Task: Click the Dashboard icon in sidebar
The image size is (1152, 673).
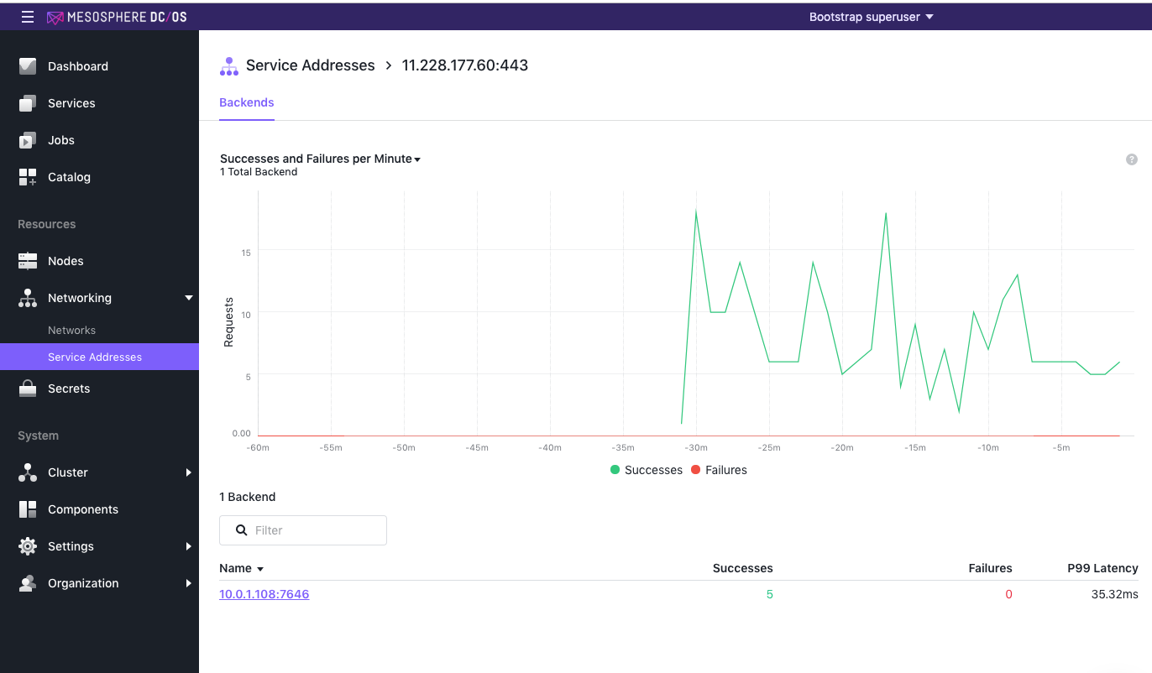Action: click(28, 66)
